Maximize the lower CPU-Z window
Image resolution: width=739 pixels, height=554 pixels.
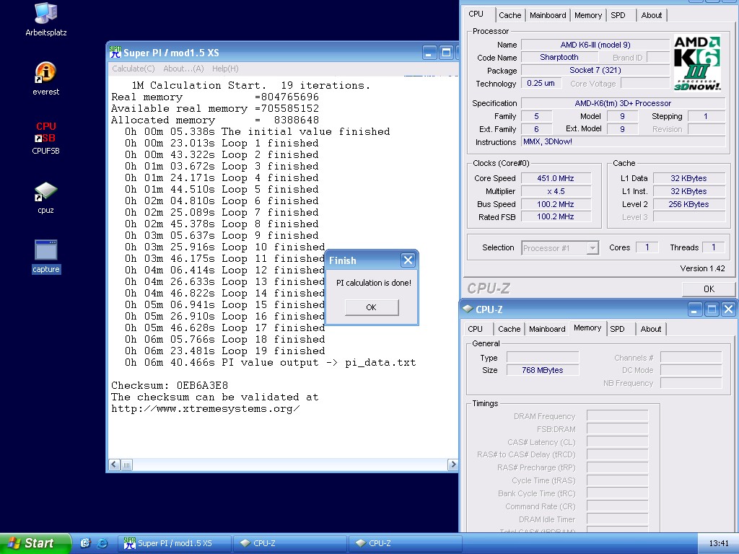(x=712, y=309)
